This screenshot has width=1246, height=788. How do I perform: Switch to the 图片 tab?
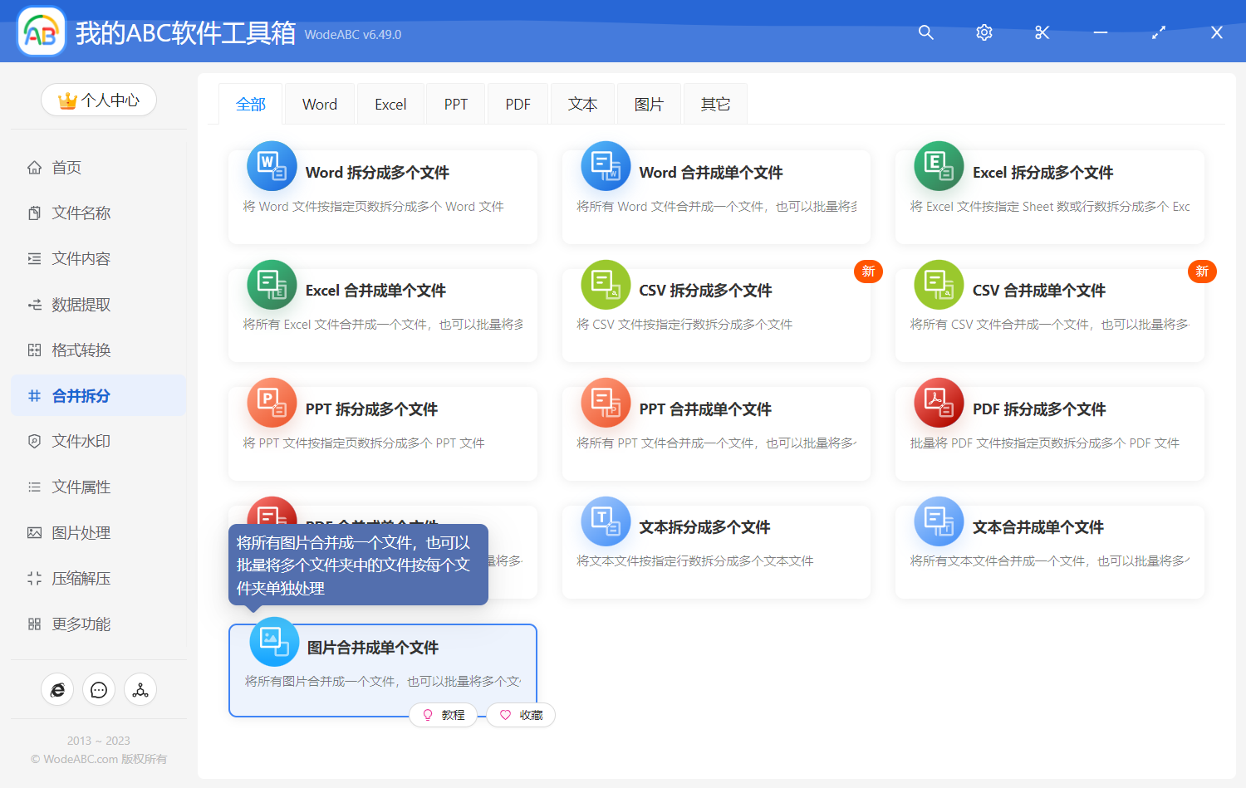(649, 105)
